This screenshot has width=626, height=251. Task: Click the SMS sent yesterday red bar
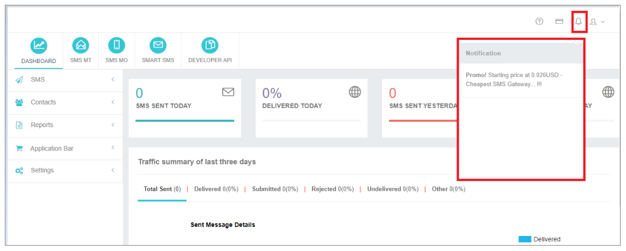click(x=423, y=120)
